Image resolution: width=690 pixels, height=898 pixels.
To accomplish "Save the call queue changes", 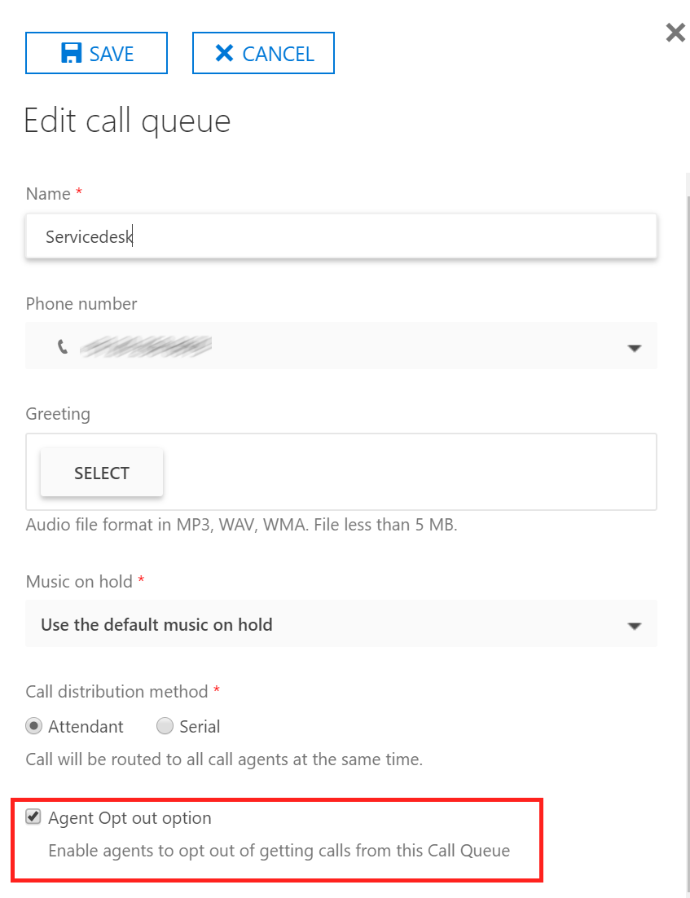I will click(x=96, y=53).
